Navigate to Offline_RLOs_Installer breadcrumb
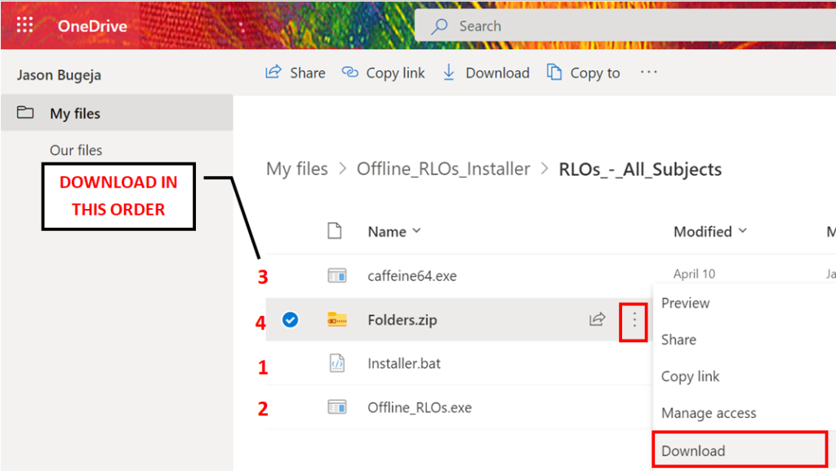The height and width of the screenshot is (471, 836). tap(442, 169)
